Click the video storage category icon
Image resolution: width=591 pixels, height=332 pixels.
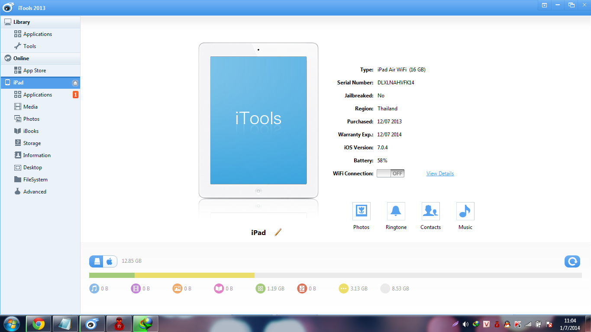tap(136, 288)
